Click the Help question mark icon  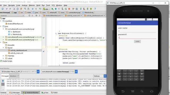click(95, 9)
